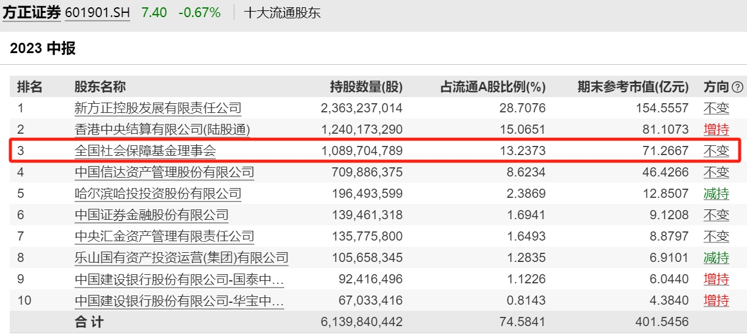Click the 方向 column header
The image size is (747, 334).
click(x=716, y=87)
